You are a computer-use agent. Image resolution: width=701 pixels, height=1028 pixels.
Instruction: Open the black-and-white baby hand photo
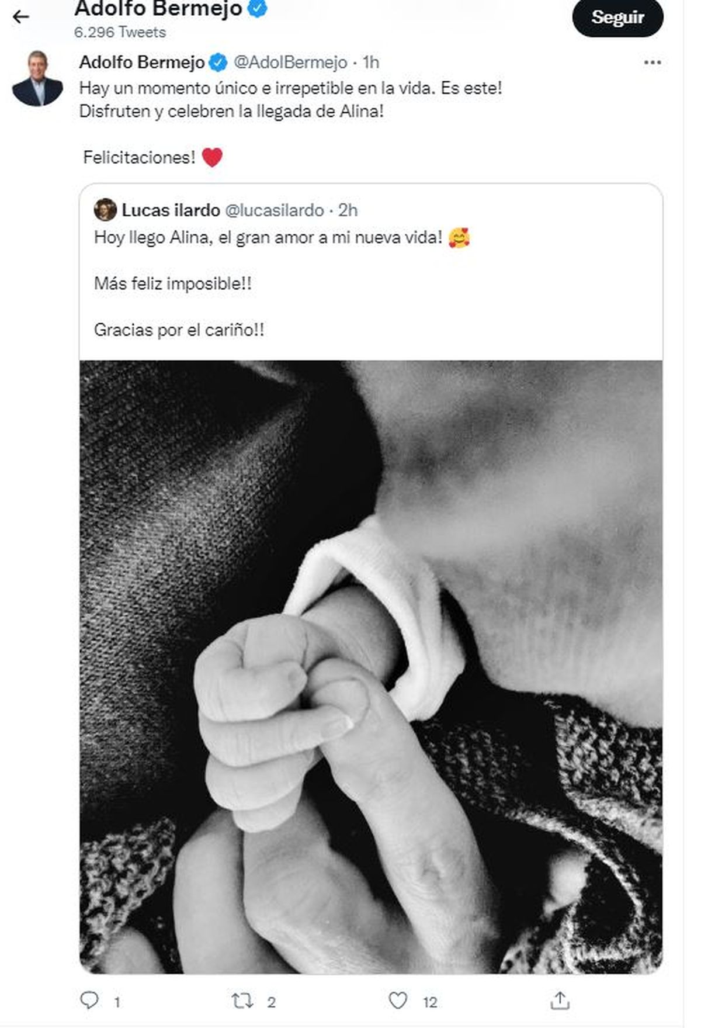tap(371, 666)
